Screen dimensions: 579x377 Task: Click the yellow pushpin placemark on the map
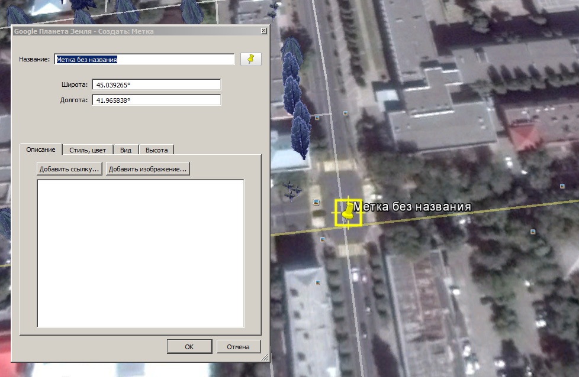click(x=348, y=213)
